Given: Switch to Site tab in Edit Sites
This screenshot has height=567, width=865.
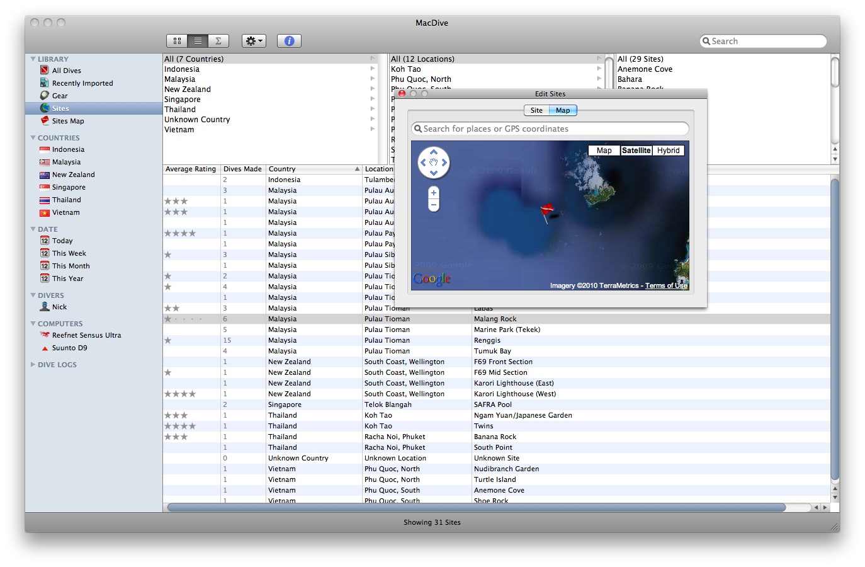Looking at the screenshot, I should click(x=536, y=110).
